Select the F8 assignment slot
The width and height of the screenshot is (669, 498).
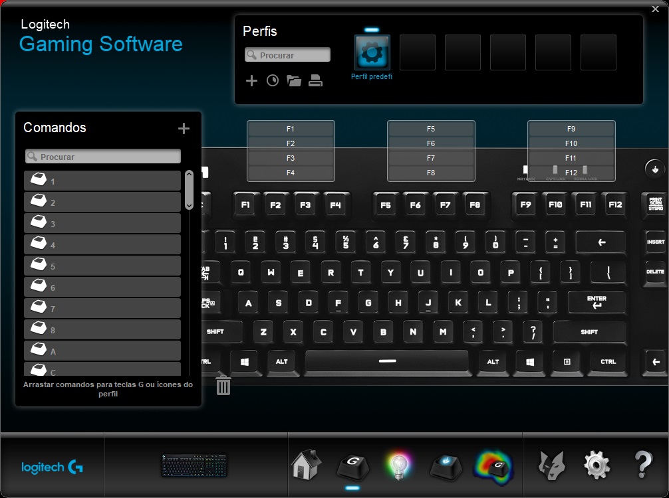click(x=431, y=173)
